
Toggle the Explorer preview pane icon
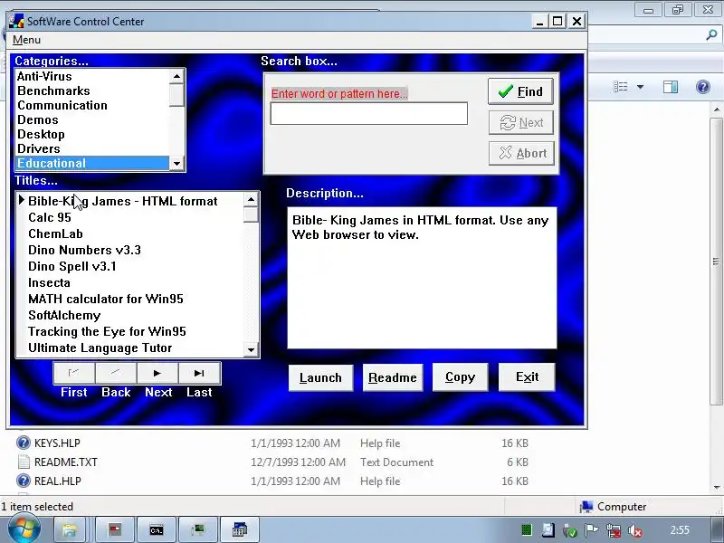click(671, 87)
